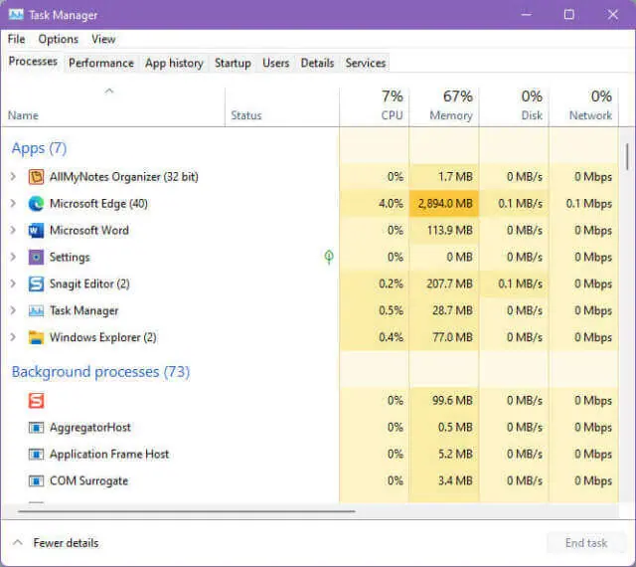636x567 pixels.
Task: Click the 0.1 Mbps network cell
Action: (x=583, y=204)
